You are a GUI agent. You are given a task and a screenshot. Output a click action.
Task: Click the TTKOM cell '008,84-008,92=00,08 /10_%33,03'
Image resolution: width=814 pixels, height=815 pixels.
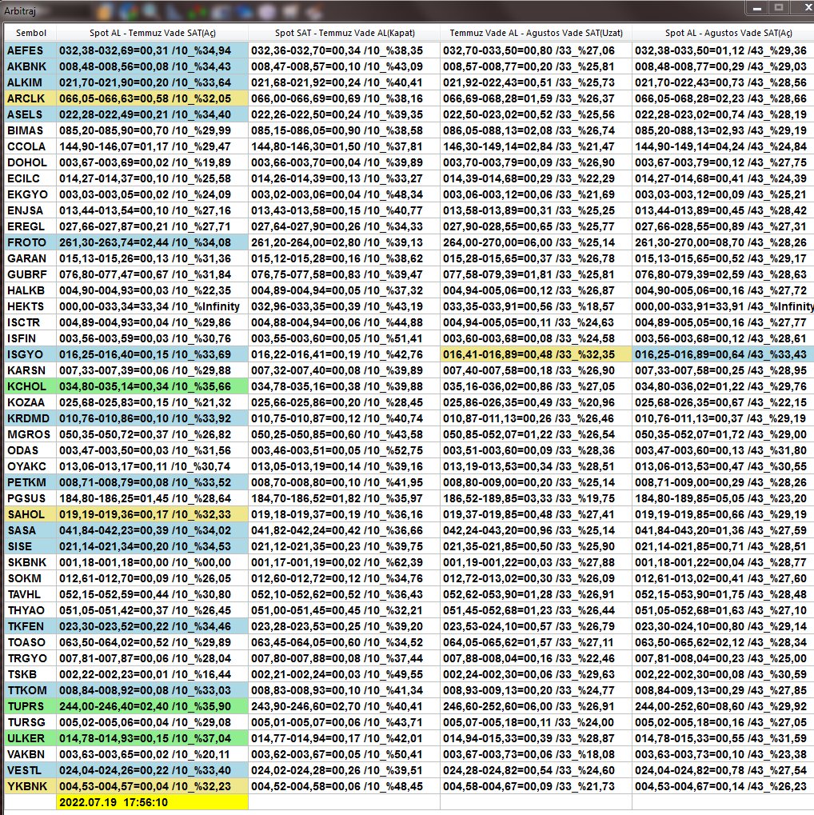click(152, 691)
